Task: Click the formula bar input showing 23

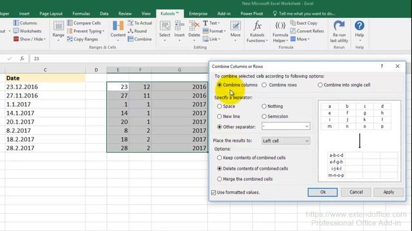Action: (221, 58)
